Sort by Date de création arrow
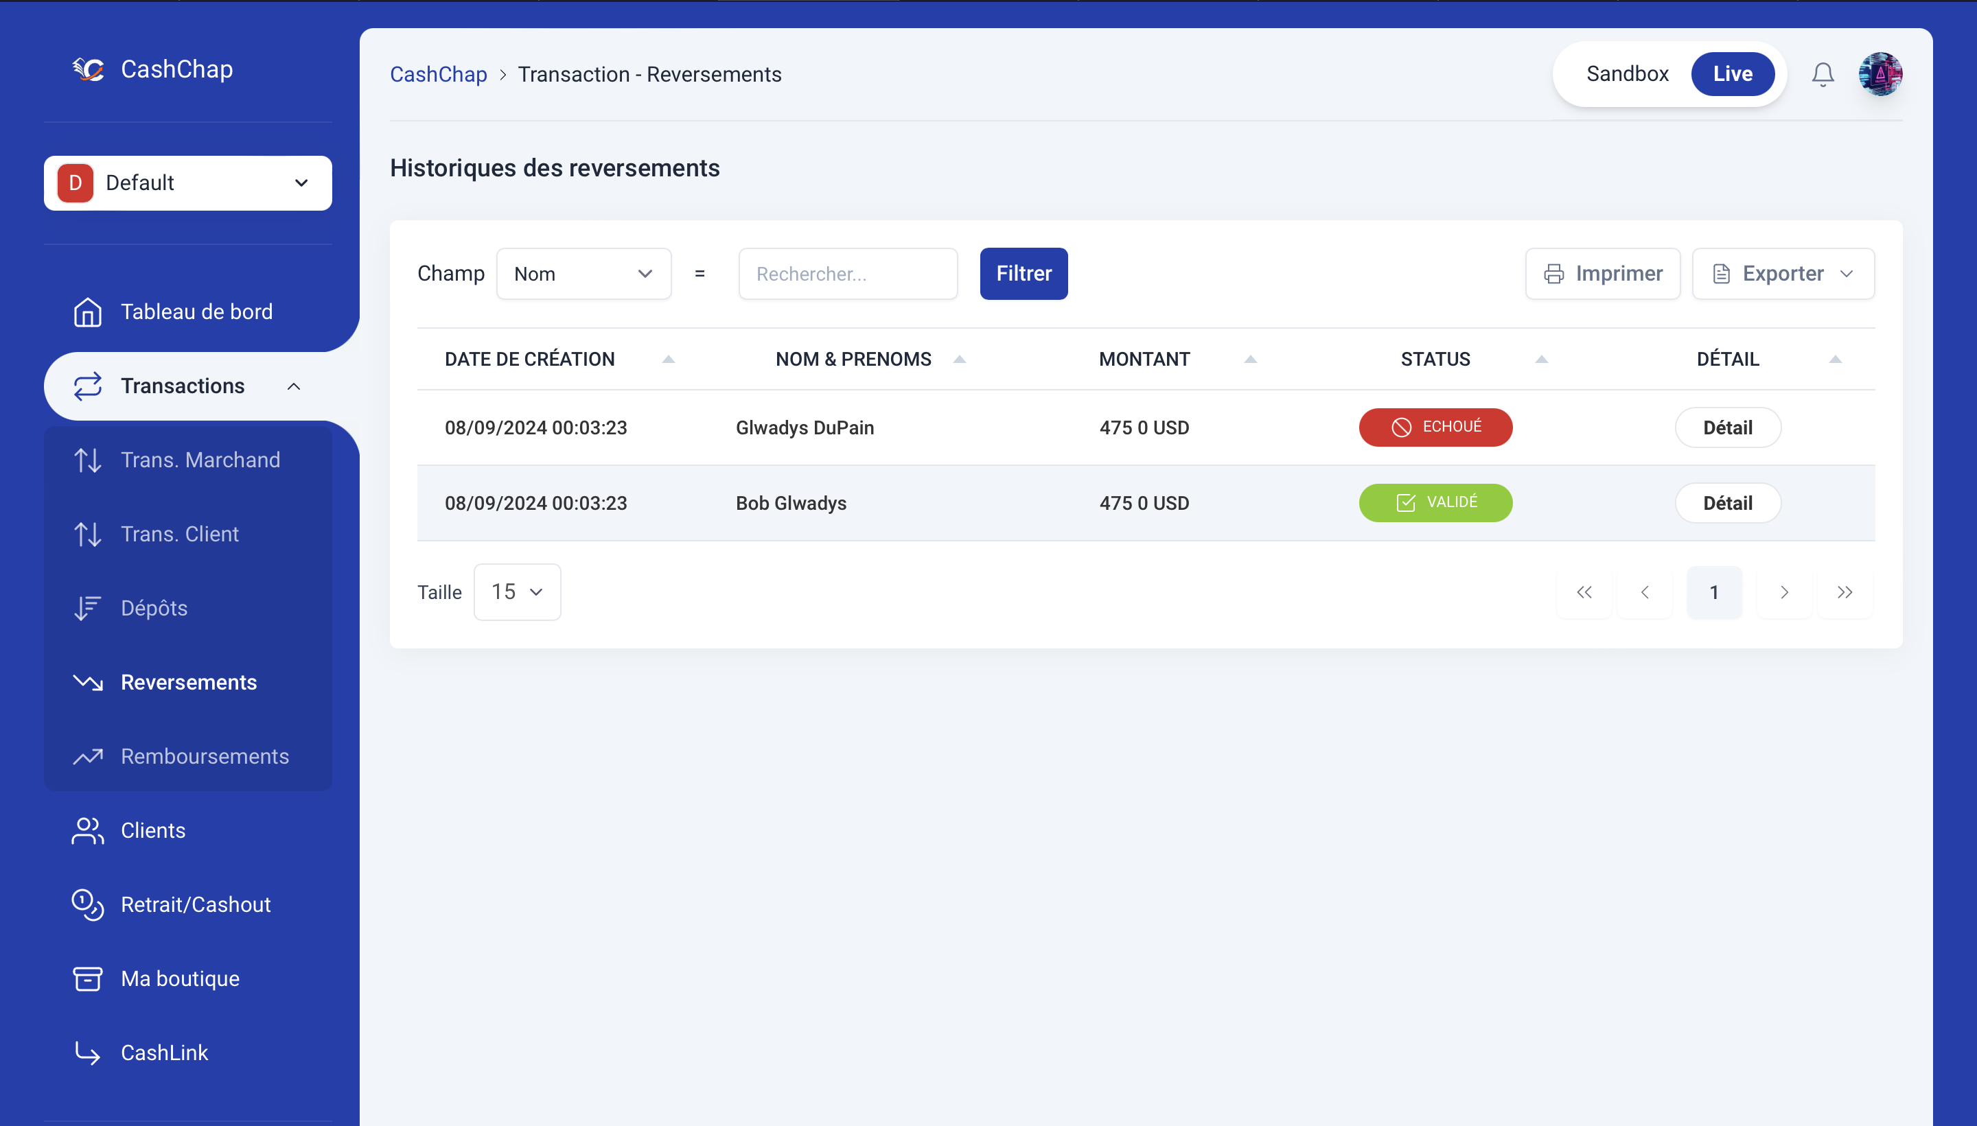Screen dimensions: 1977x1126 tap(669, 360)
